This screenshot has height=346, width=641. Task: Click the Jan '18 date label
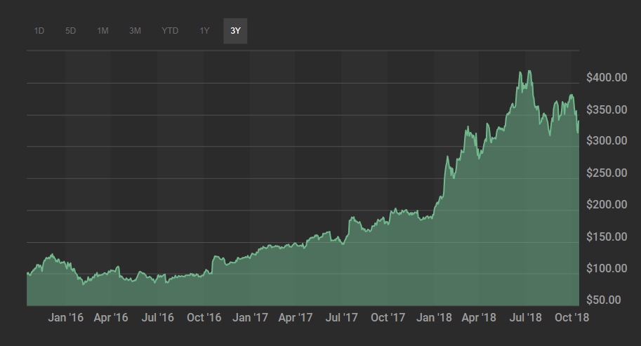pyautogui.click(x=434, y=318)
